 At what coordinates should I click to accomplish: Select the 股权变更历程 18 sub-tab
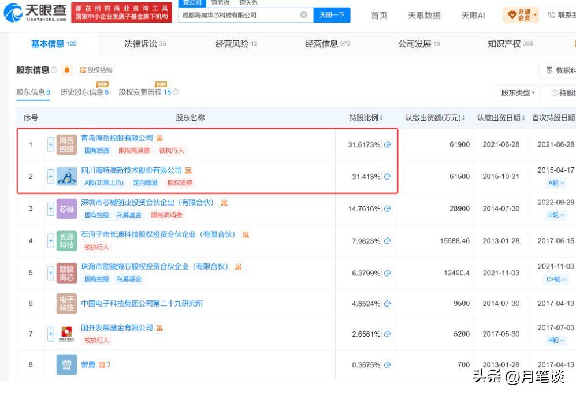click(x=145, y=92)
